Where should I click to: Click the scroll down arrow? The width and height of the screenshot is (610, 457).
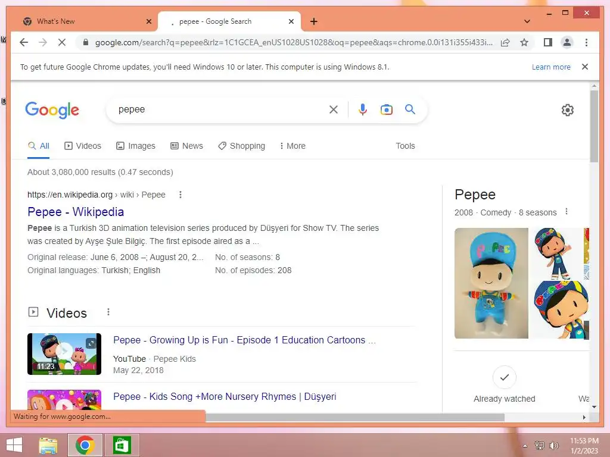pos(594,407)
